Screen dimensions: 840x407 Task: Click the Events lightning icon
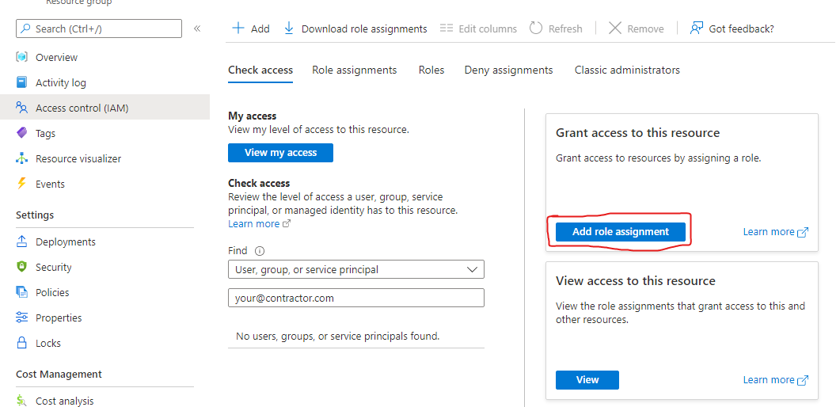[22, 184]
